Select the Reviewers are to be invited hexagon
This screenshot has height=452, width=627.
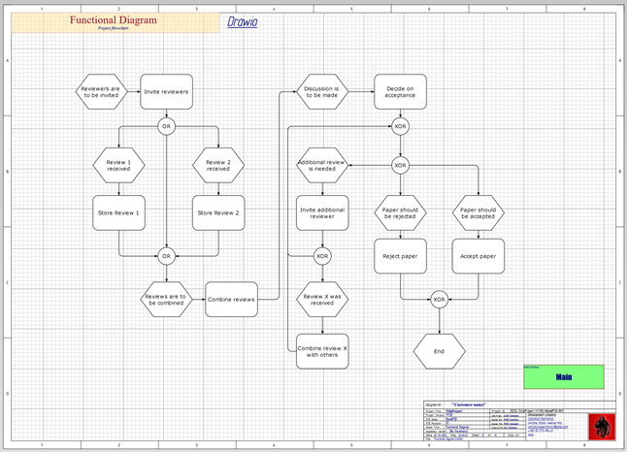pos(99,92)
